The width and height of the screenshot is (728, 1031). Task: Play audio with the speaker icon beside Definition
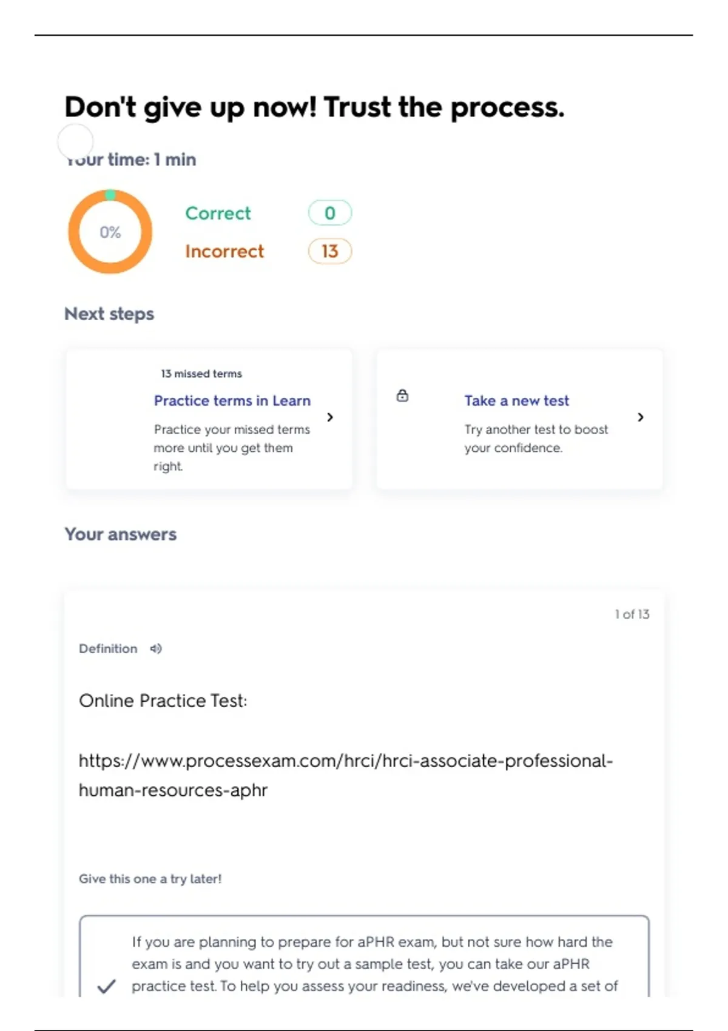point(156,649)
